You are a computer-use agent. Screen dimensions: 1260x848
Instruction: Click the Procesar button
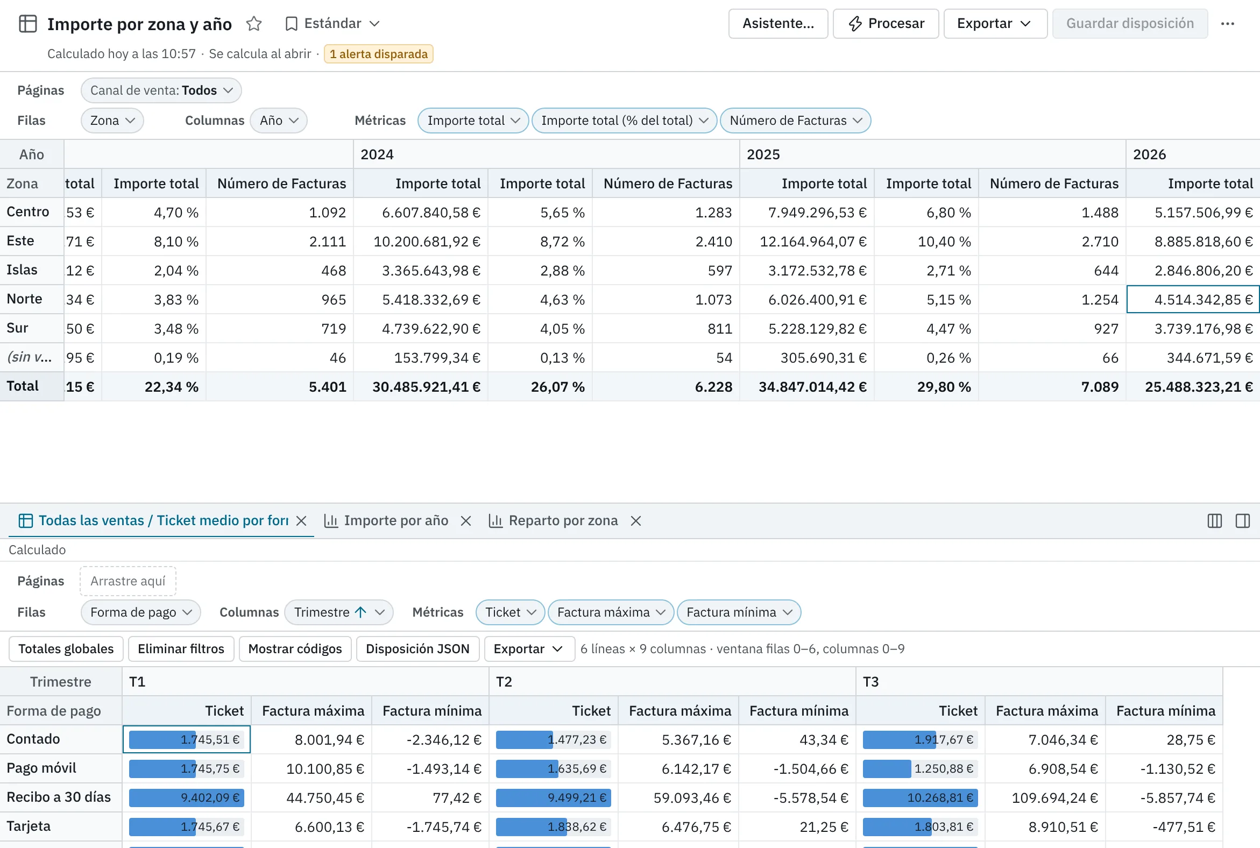(886, 24)
